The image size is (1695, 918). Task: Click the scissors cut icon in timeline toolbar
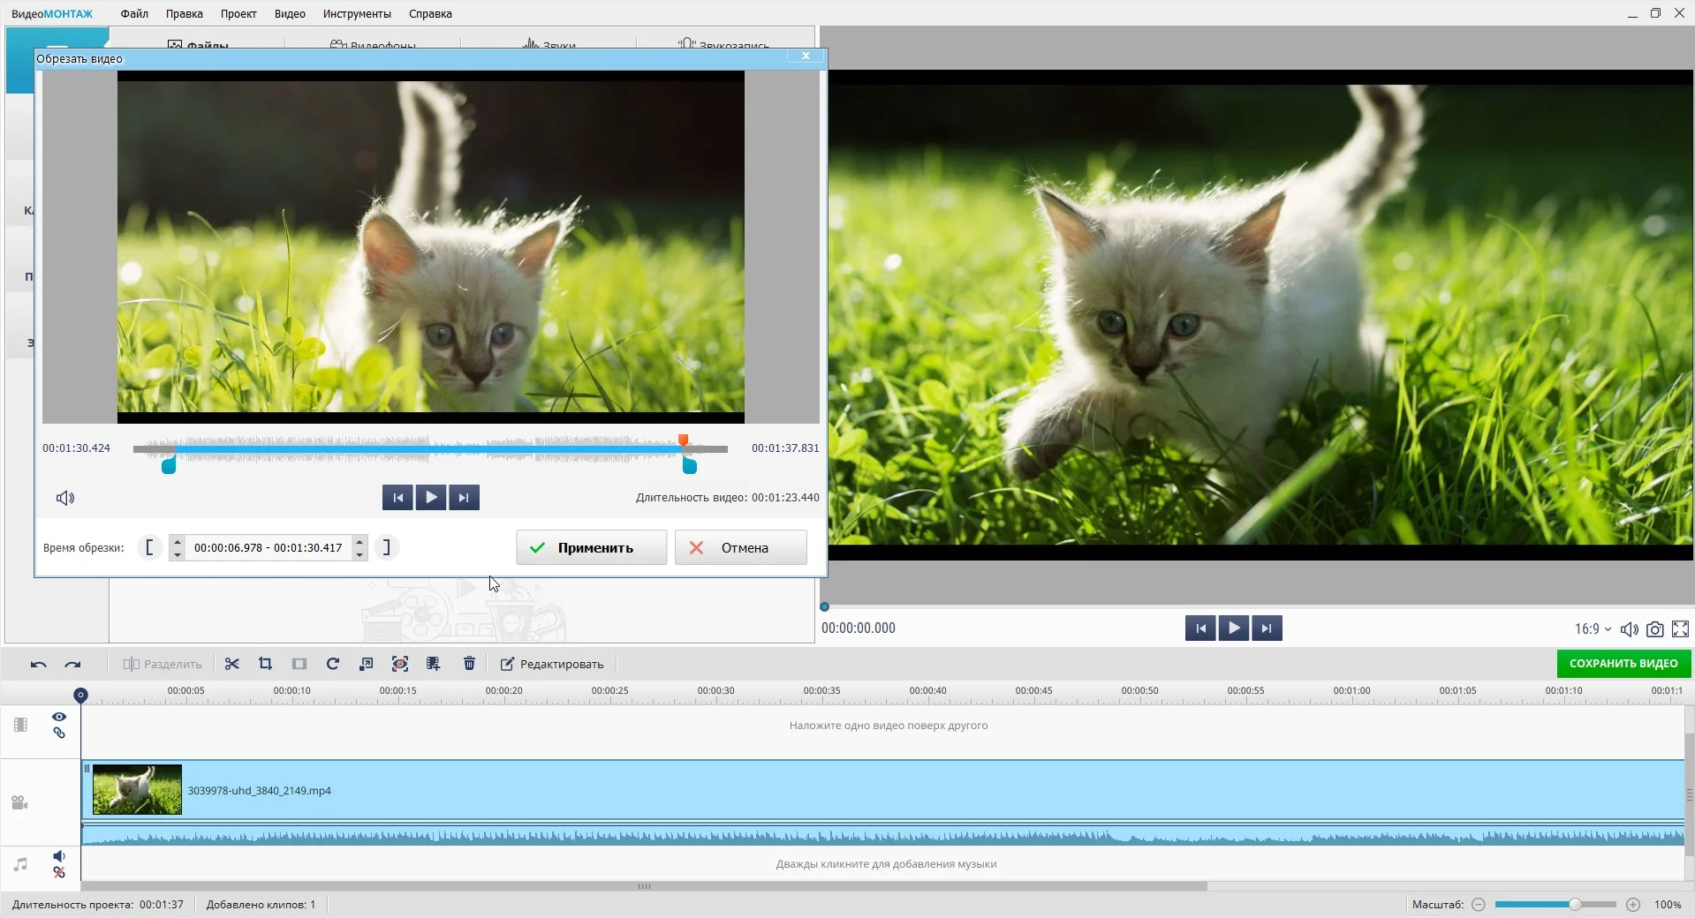(x=232, y=664)
